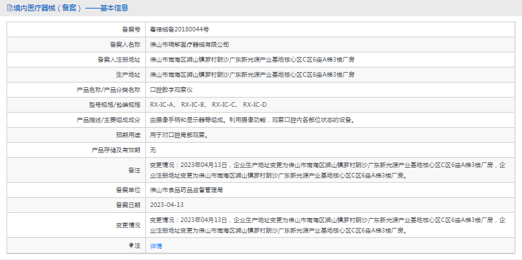The image size is (522, 260).
Task: Select the 产品存储及有效期 label
Action: point(116,150)
